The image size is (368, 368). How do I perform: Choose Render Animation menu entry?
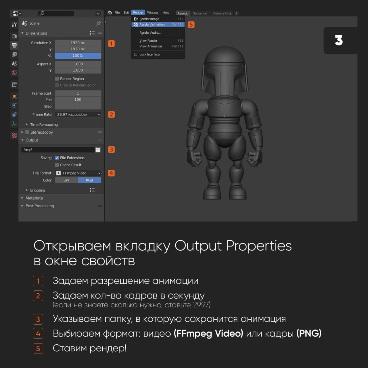(158, 25)
